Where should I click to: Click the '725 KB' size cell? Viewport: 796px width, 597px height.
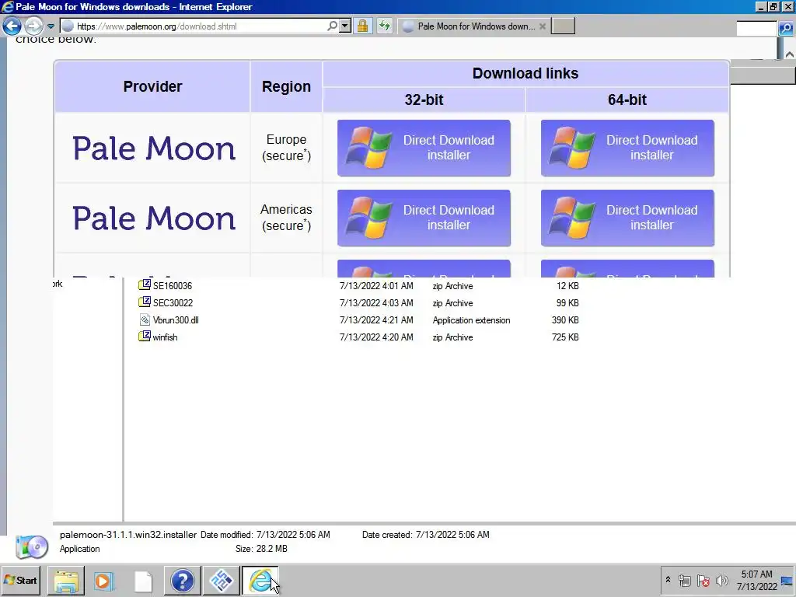pyautogui.click(x=565, y=337)
